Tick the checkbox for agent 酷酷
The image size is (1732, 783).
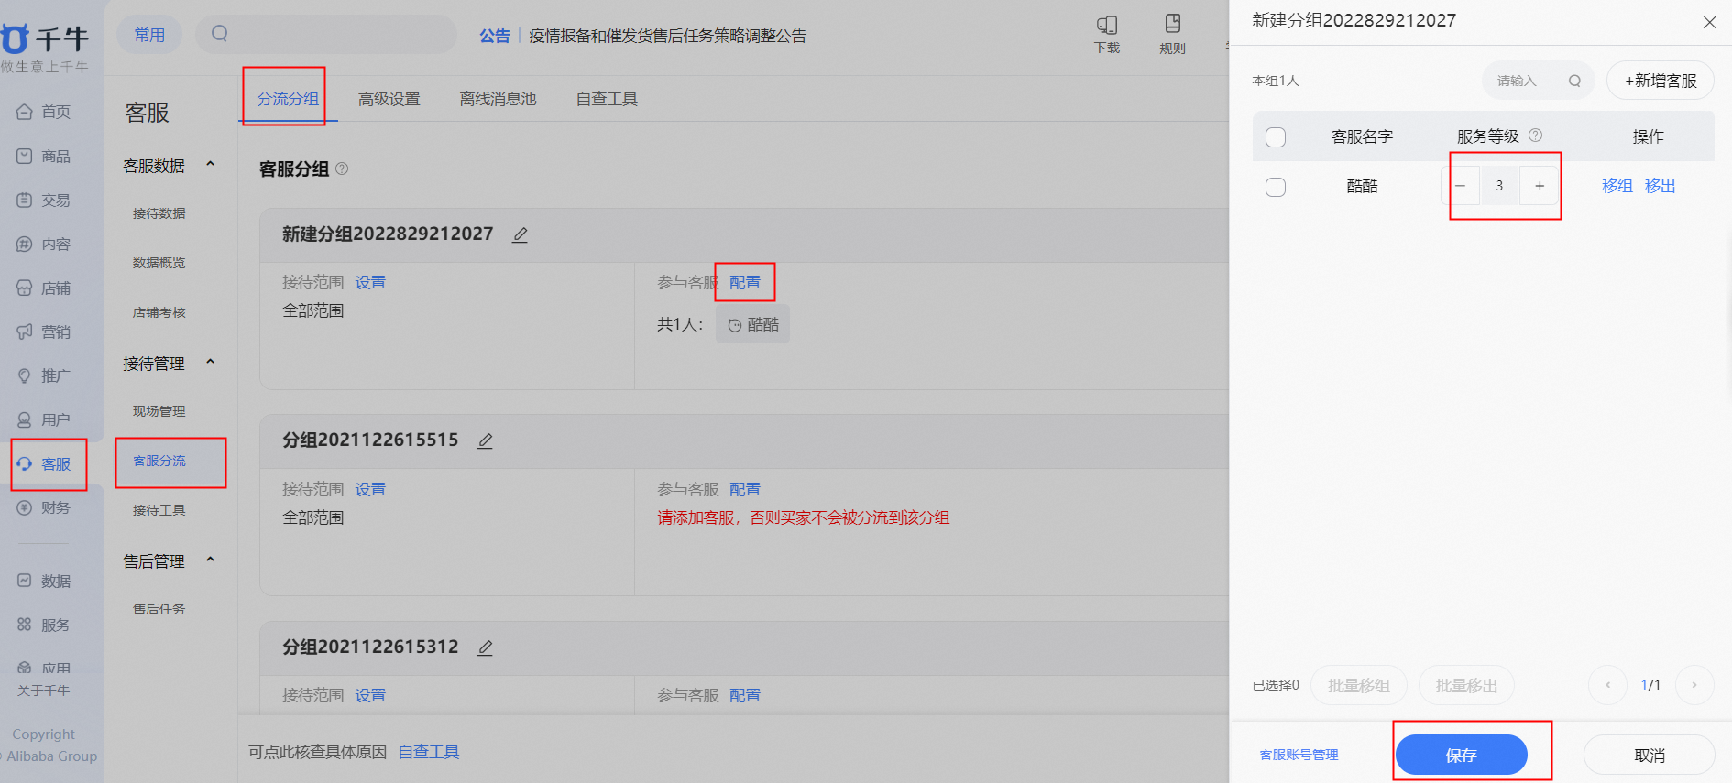(1276, 187)
